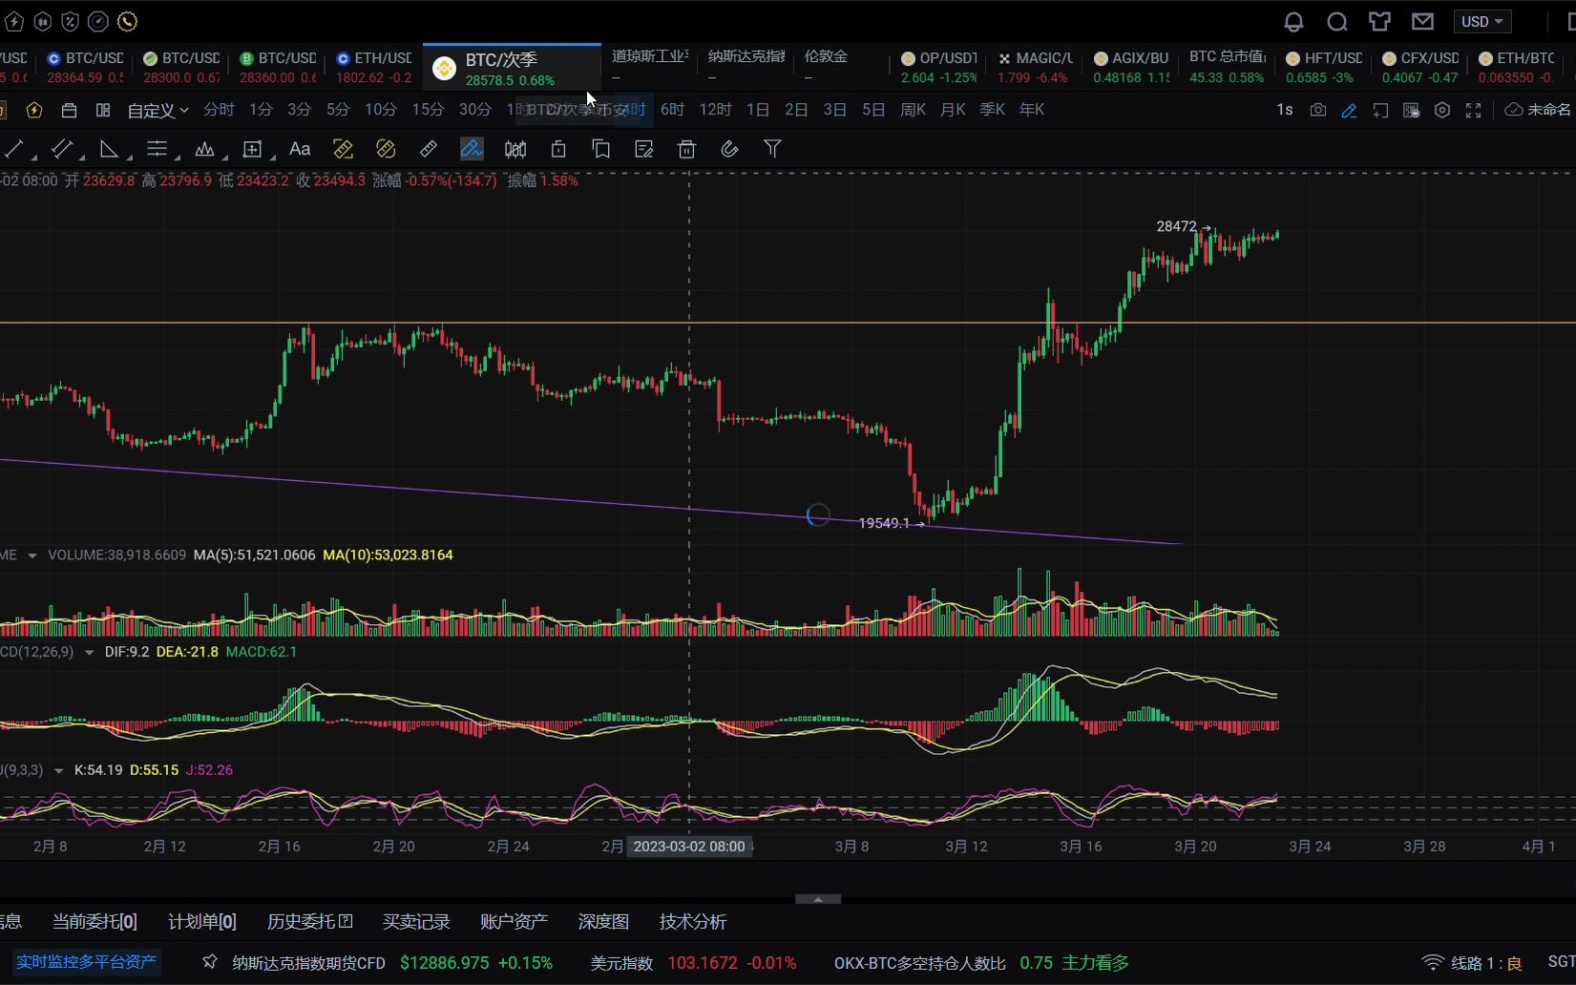Image resolution: width=1576 pixels, height=985 pixels.
Task: Toggle the drawing pencil tool in top bar
Action: click(x=1349, y=110)
